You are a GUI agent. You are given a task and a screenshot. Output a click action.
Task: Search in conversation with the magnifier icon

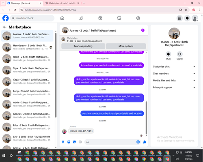(x=180, y=54)
